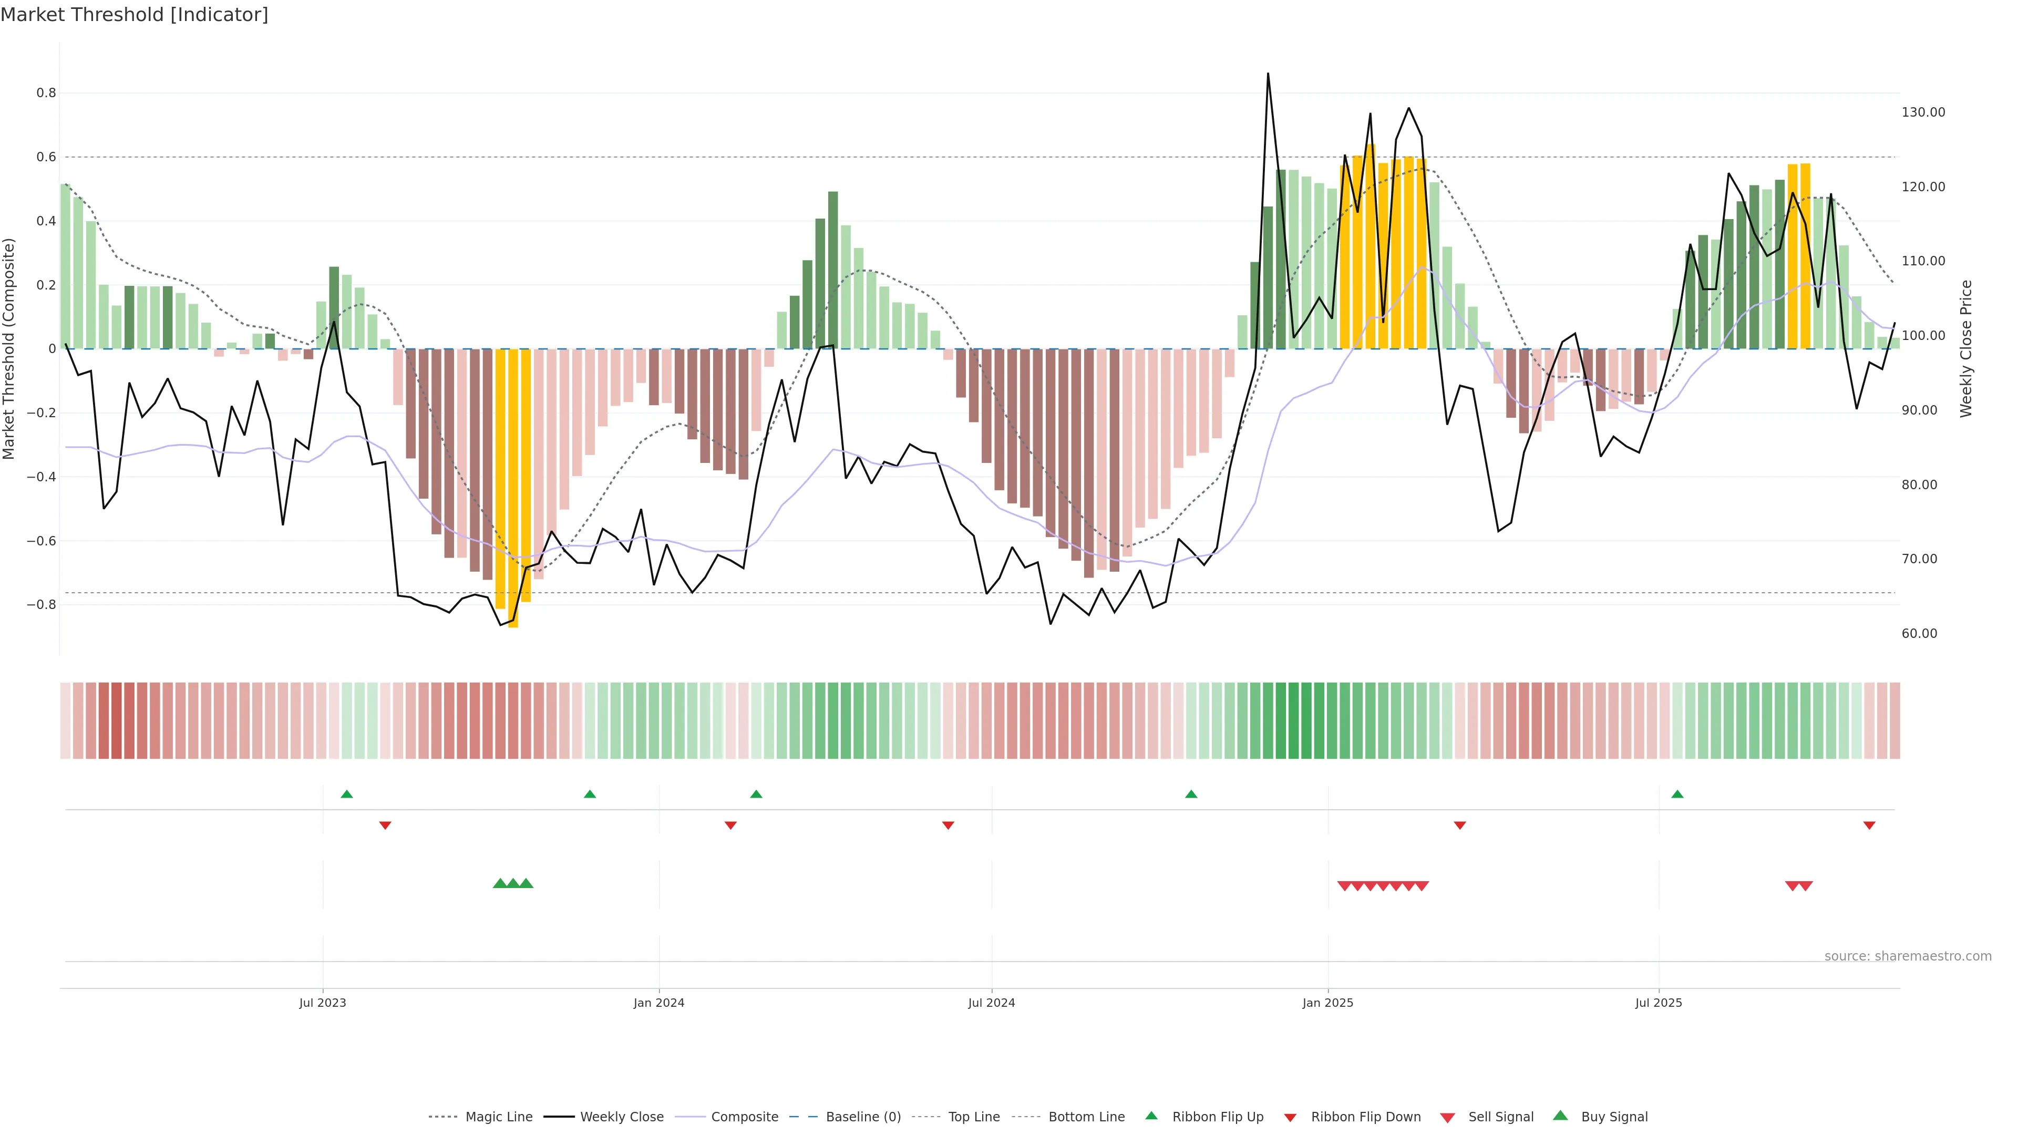The height and width of the screenshot is (1135, 2018).
Task: Click the middle green buy signal triangle
Action: (x=513, y=883)
